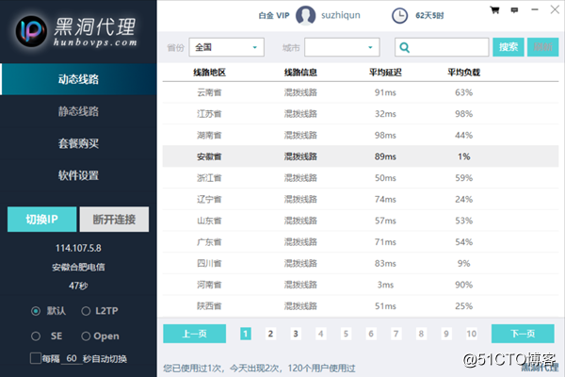Go to page 8

(x=421, y=334)
